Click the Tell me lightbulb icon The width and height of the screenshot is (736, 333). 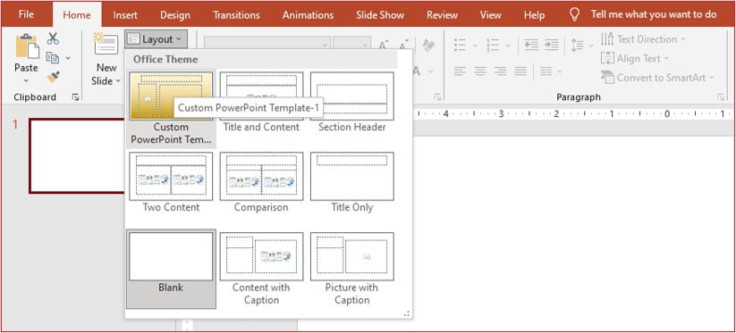[x=574, y=14]
